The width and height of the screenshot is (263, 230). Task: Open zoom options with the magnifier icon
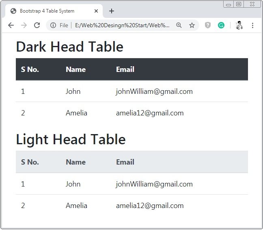[x=179, y=25]
